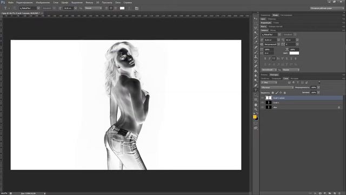Toggle Quick Mask mode in toolbar
The height and width of the screenshot is (195, 346).
coord(256,123)
